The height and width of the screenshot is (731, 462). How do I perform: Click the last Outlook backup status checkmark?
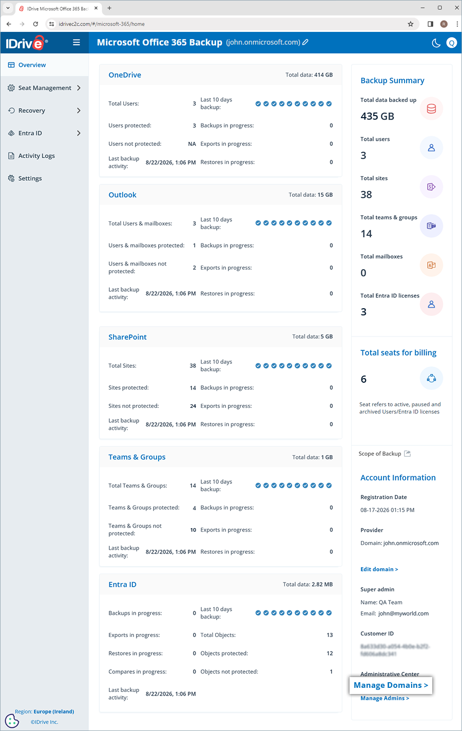click(x=329, y=223)
